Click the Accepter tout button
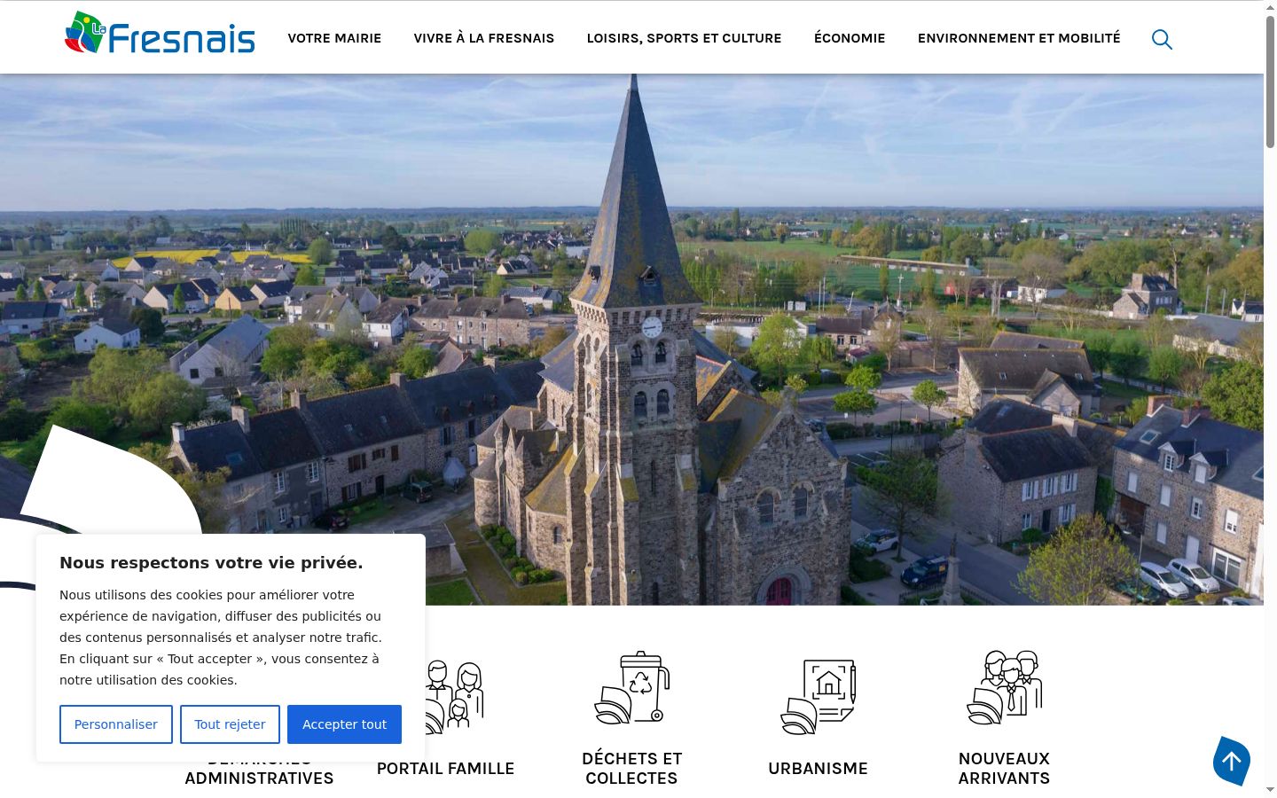 point(344,724)
